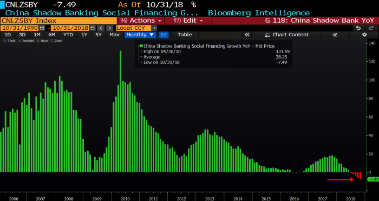Screen dimensions: 379x201
Task: Click the Average legend row
Action: coord(152,57)
